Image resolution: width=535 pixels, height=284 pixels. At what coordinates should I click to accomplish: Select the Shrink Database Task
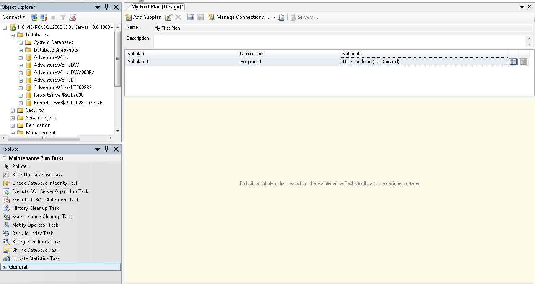tap(36, 250)
